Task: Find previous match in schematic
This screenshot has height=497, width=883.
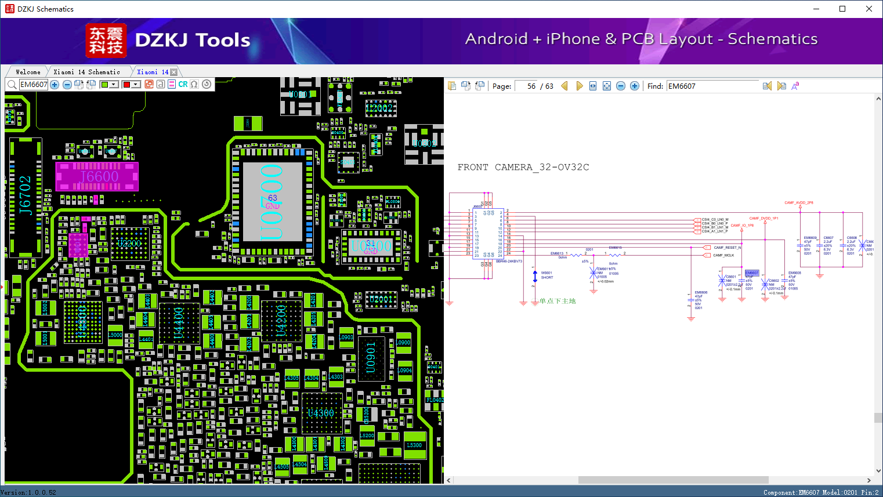Action: (768, 86)
